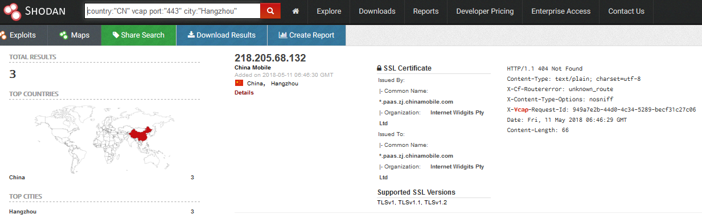Click the red search magnifier button
This screenshot has height=218, width=702.
270,11
